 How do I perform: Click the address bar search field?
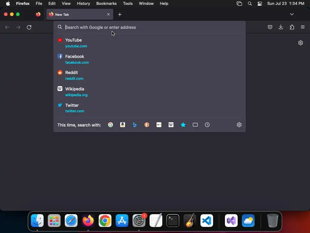[150, 27]
